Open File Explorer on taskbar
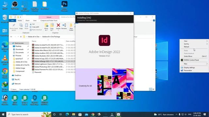The height and width of the screenshot is (117, 209). 73,114
